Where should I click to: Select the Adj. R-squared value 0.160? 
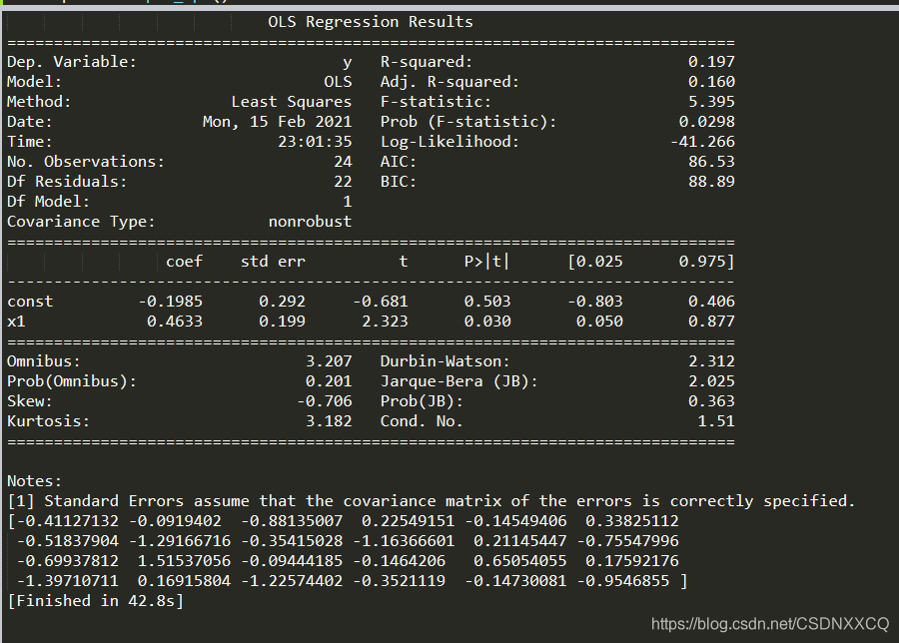tap(711, 82)
